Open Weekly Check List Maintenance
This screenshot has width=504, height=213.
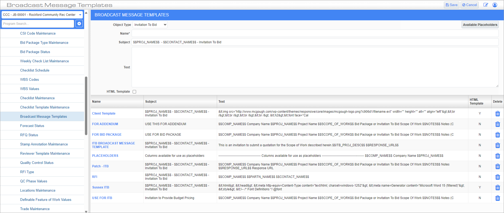(44, 61)
